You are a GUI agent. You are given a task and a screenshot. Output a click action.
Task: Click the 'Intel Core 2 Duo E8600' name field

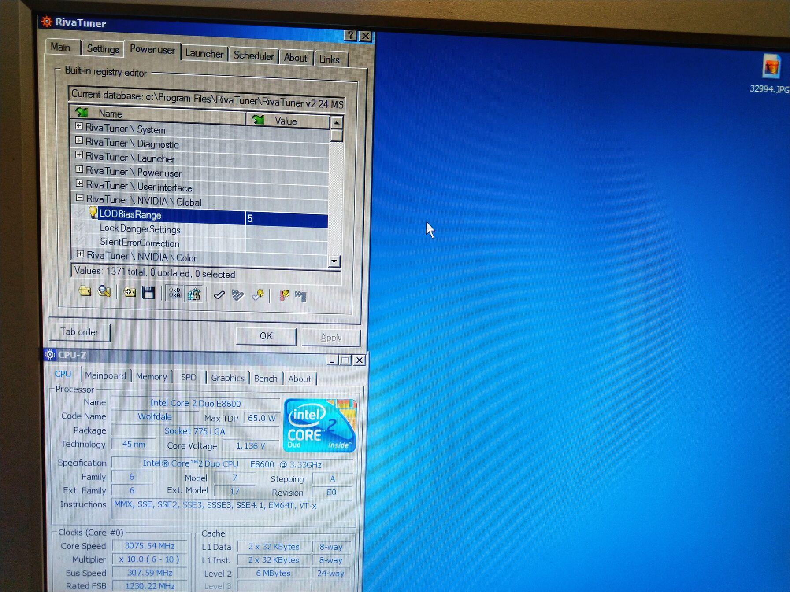pos(195,403)
